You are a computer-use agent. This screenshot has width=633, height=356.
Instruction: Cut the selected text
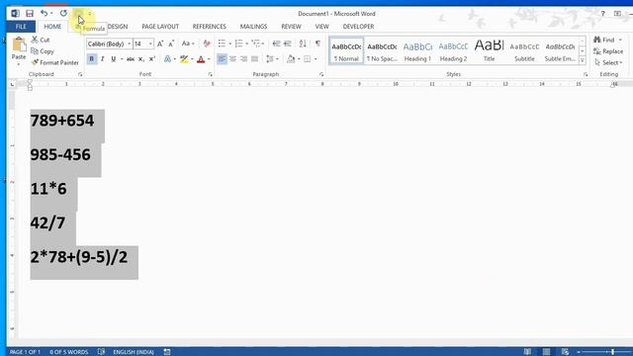click(41, 40)
